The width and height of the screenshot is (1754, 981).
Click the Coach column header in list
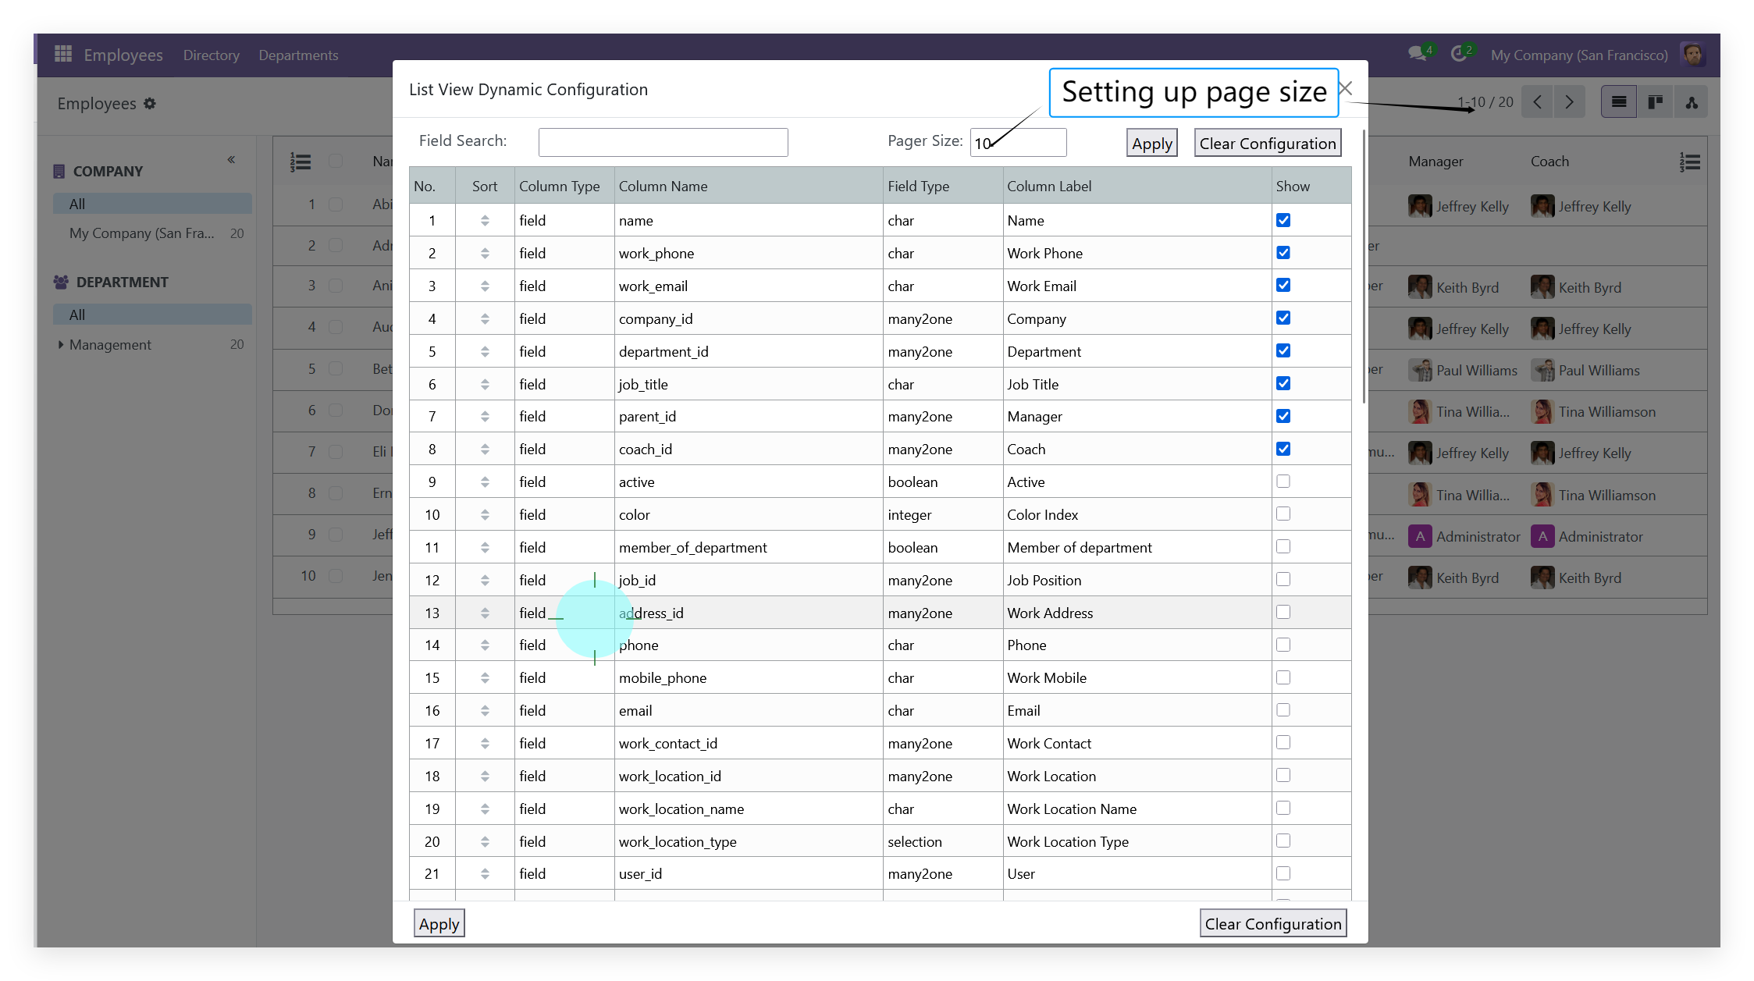pyautogui.click(x=1549, y=162)
